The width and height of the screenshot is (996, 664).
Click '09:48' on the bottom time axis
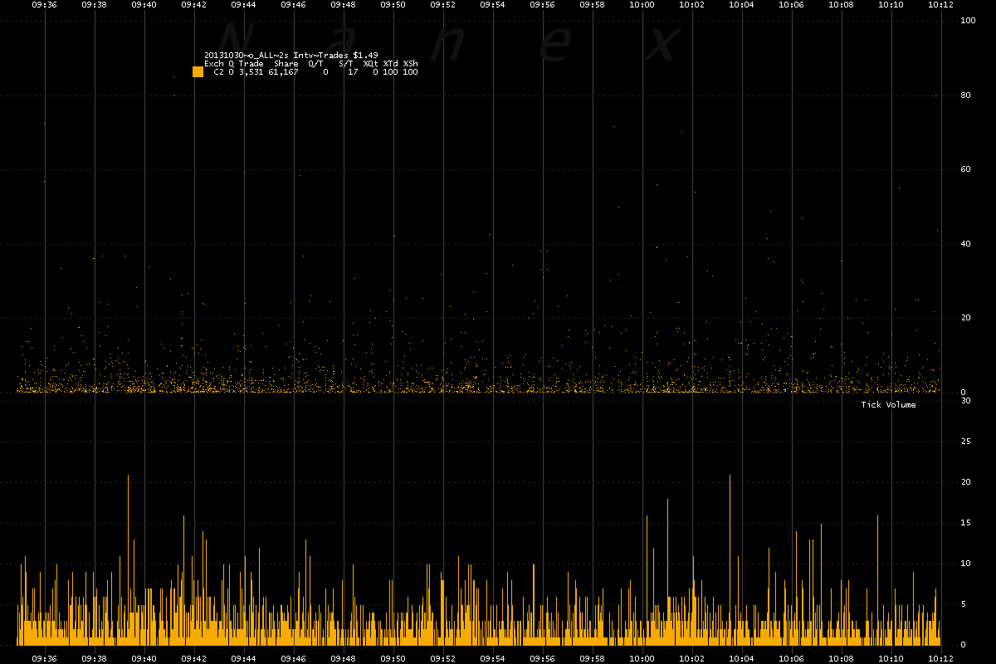click(x=344, y=658)
